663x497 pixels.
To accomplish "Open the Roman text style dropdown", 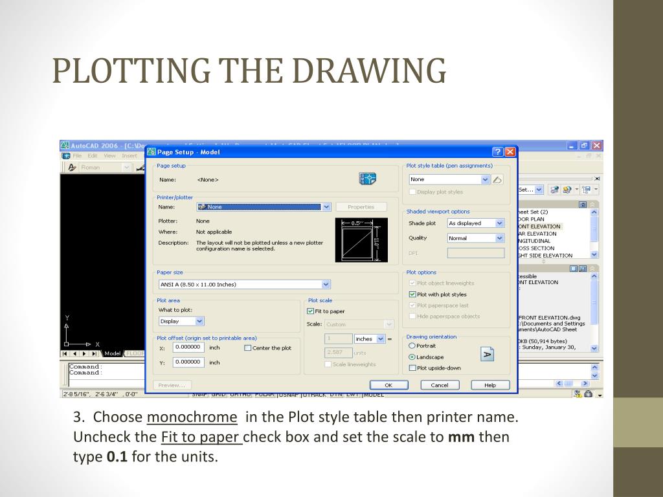I will tap(126, 168).
